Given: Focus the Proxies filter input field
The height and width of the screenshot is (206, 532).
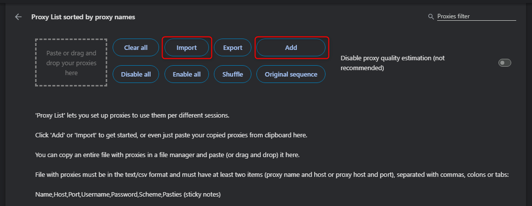Looking at the screenshot, I should click(476, 16).
